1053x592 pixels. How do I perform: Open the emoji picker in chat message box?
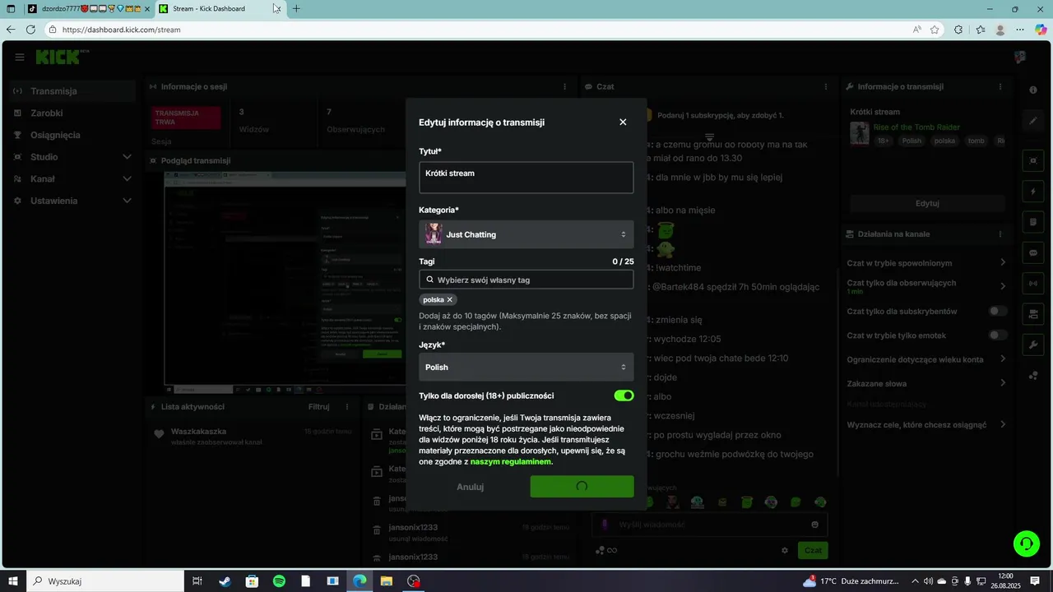click(815, 525)
